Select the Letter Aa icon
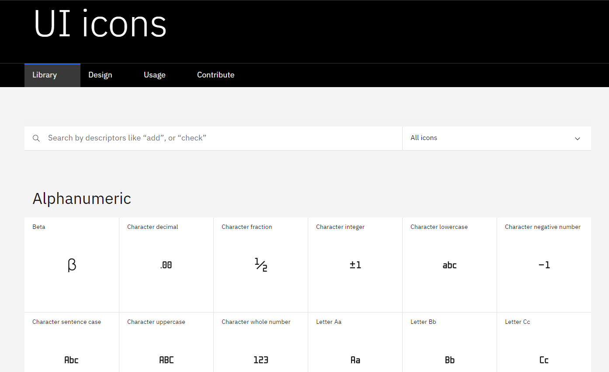The image size is (609, 372). point(355,360)
